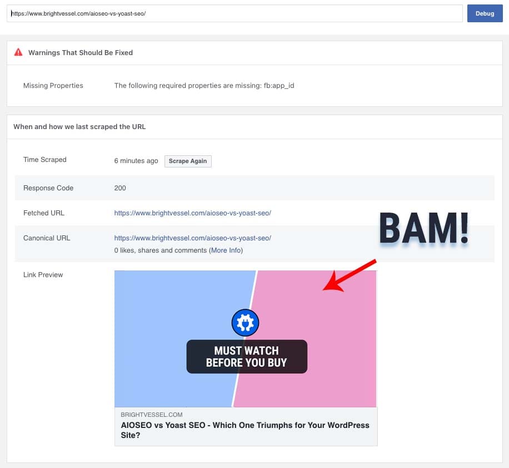Open the Canonical URL link
The height and width of the screenshot is (468, 509).
pyautogui.click(x=192, y=238)
